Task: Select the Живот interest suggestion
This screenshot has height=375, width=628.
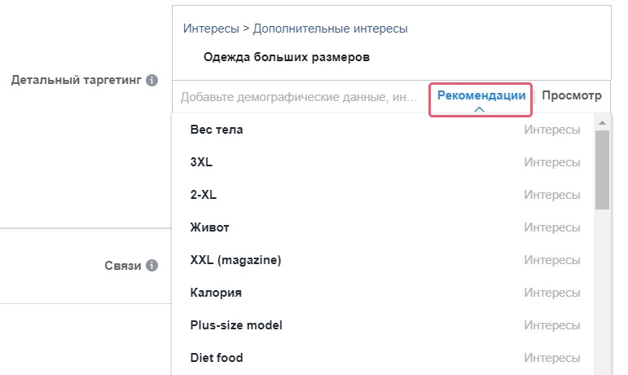Action: coord(385,227)
